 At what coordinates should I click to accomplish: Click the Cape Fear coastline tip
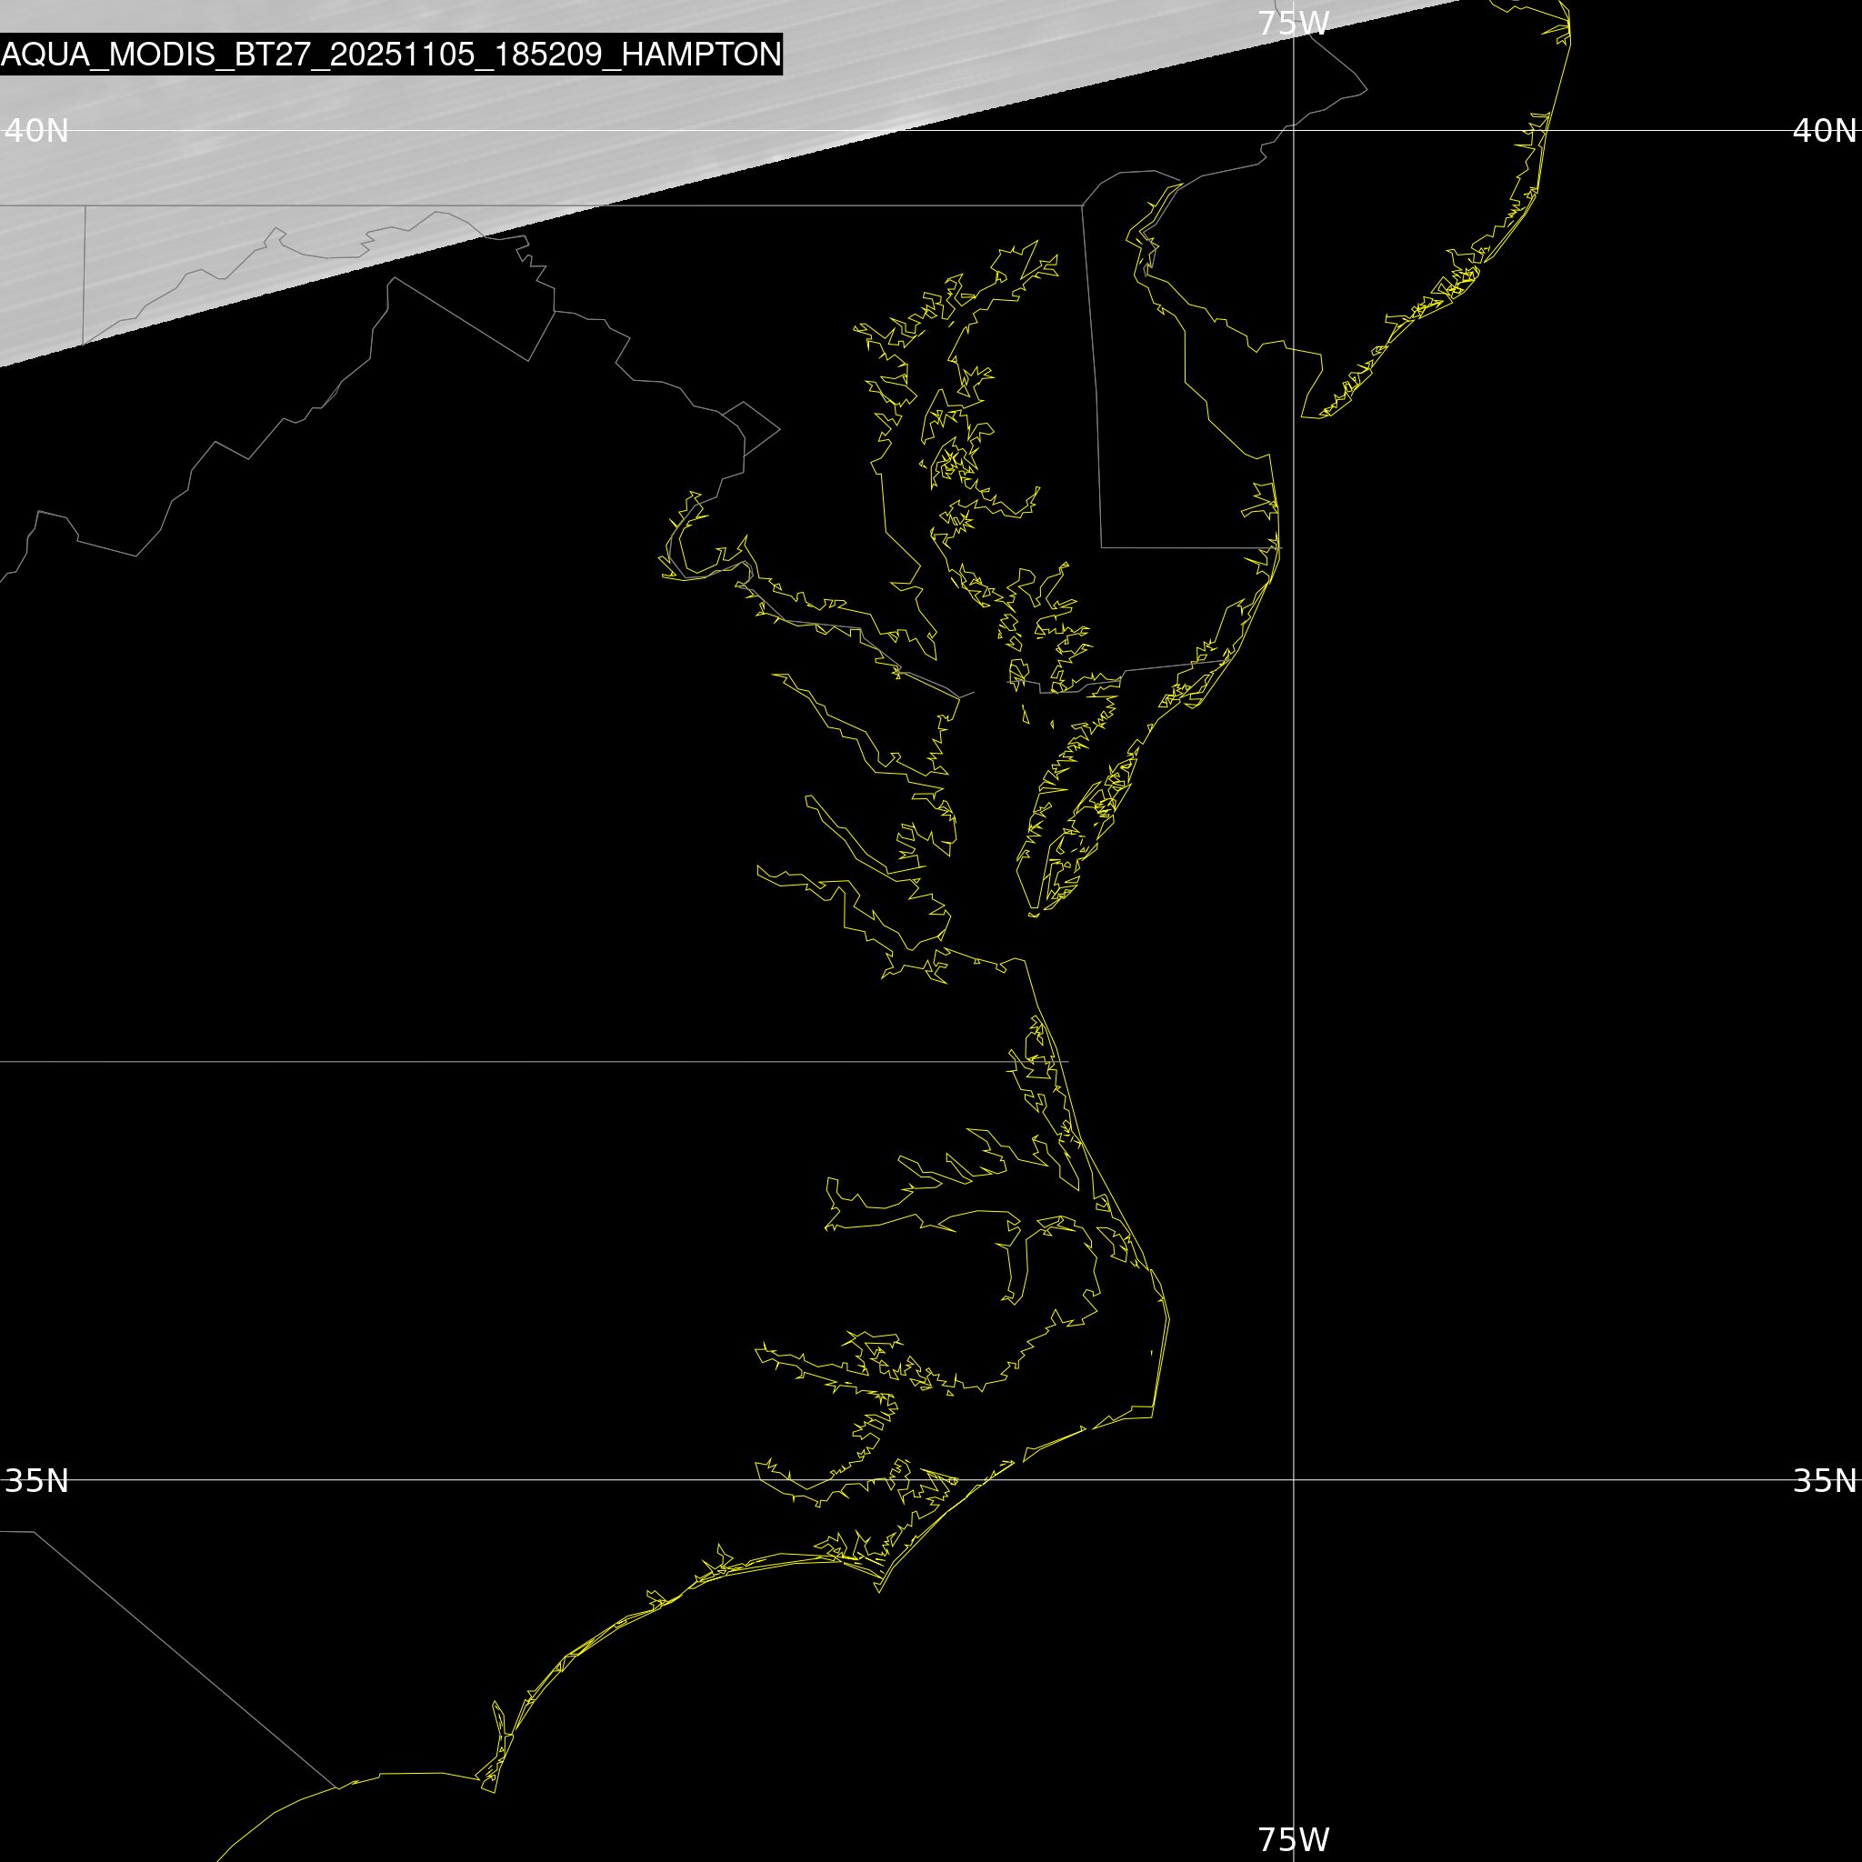point(494,1792)
